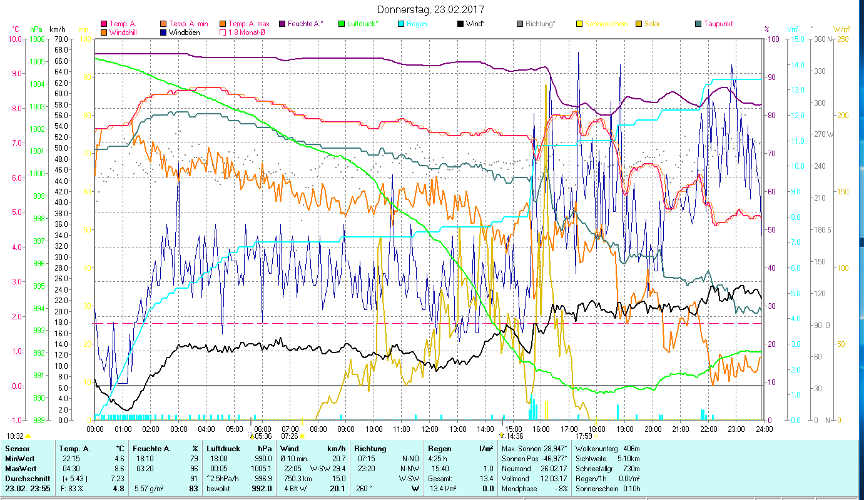Click the 'N-NO' direction value
This screenshot has width=864, height=500.
[410, 459]
